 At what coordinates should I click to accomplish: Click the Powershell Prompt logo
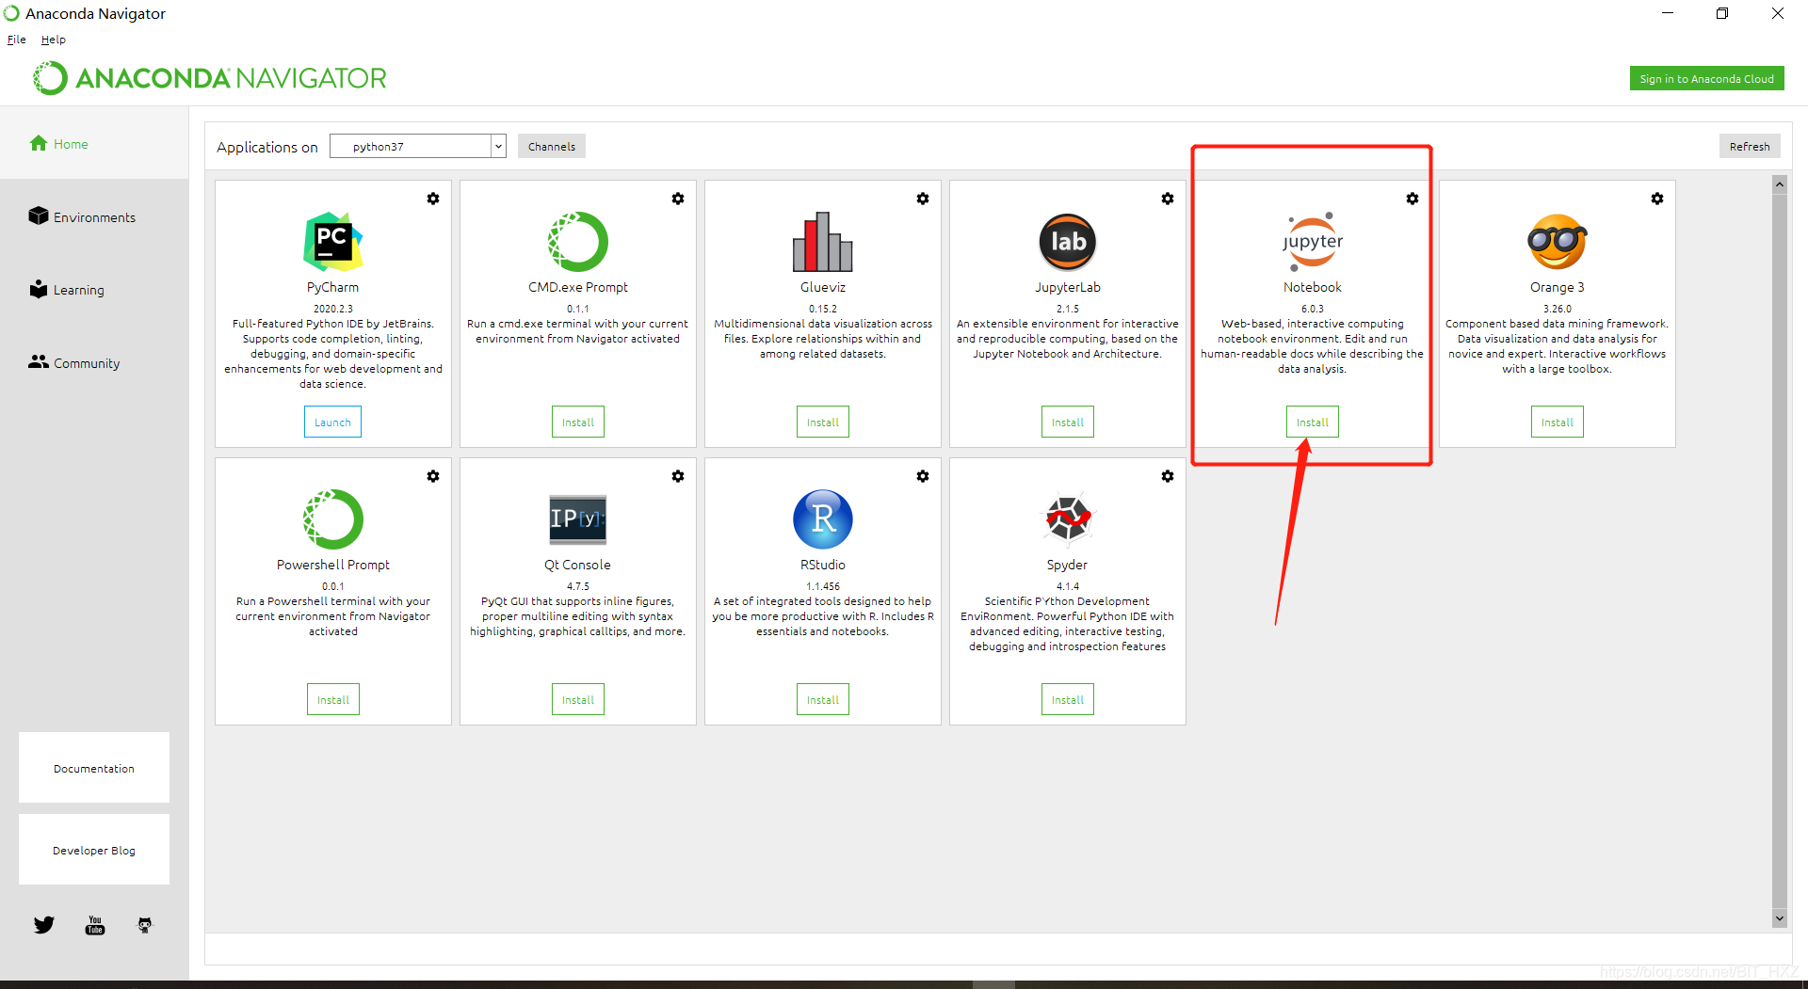[x=333, y=519]
